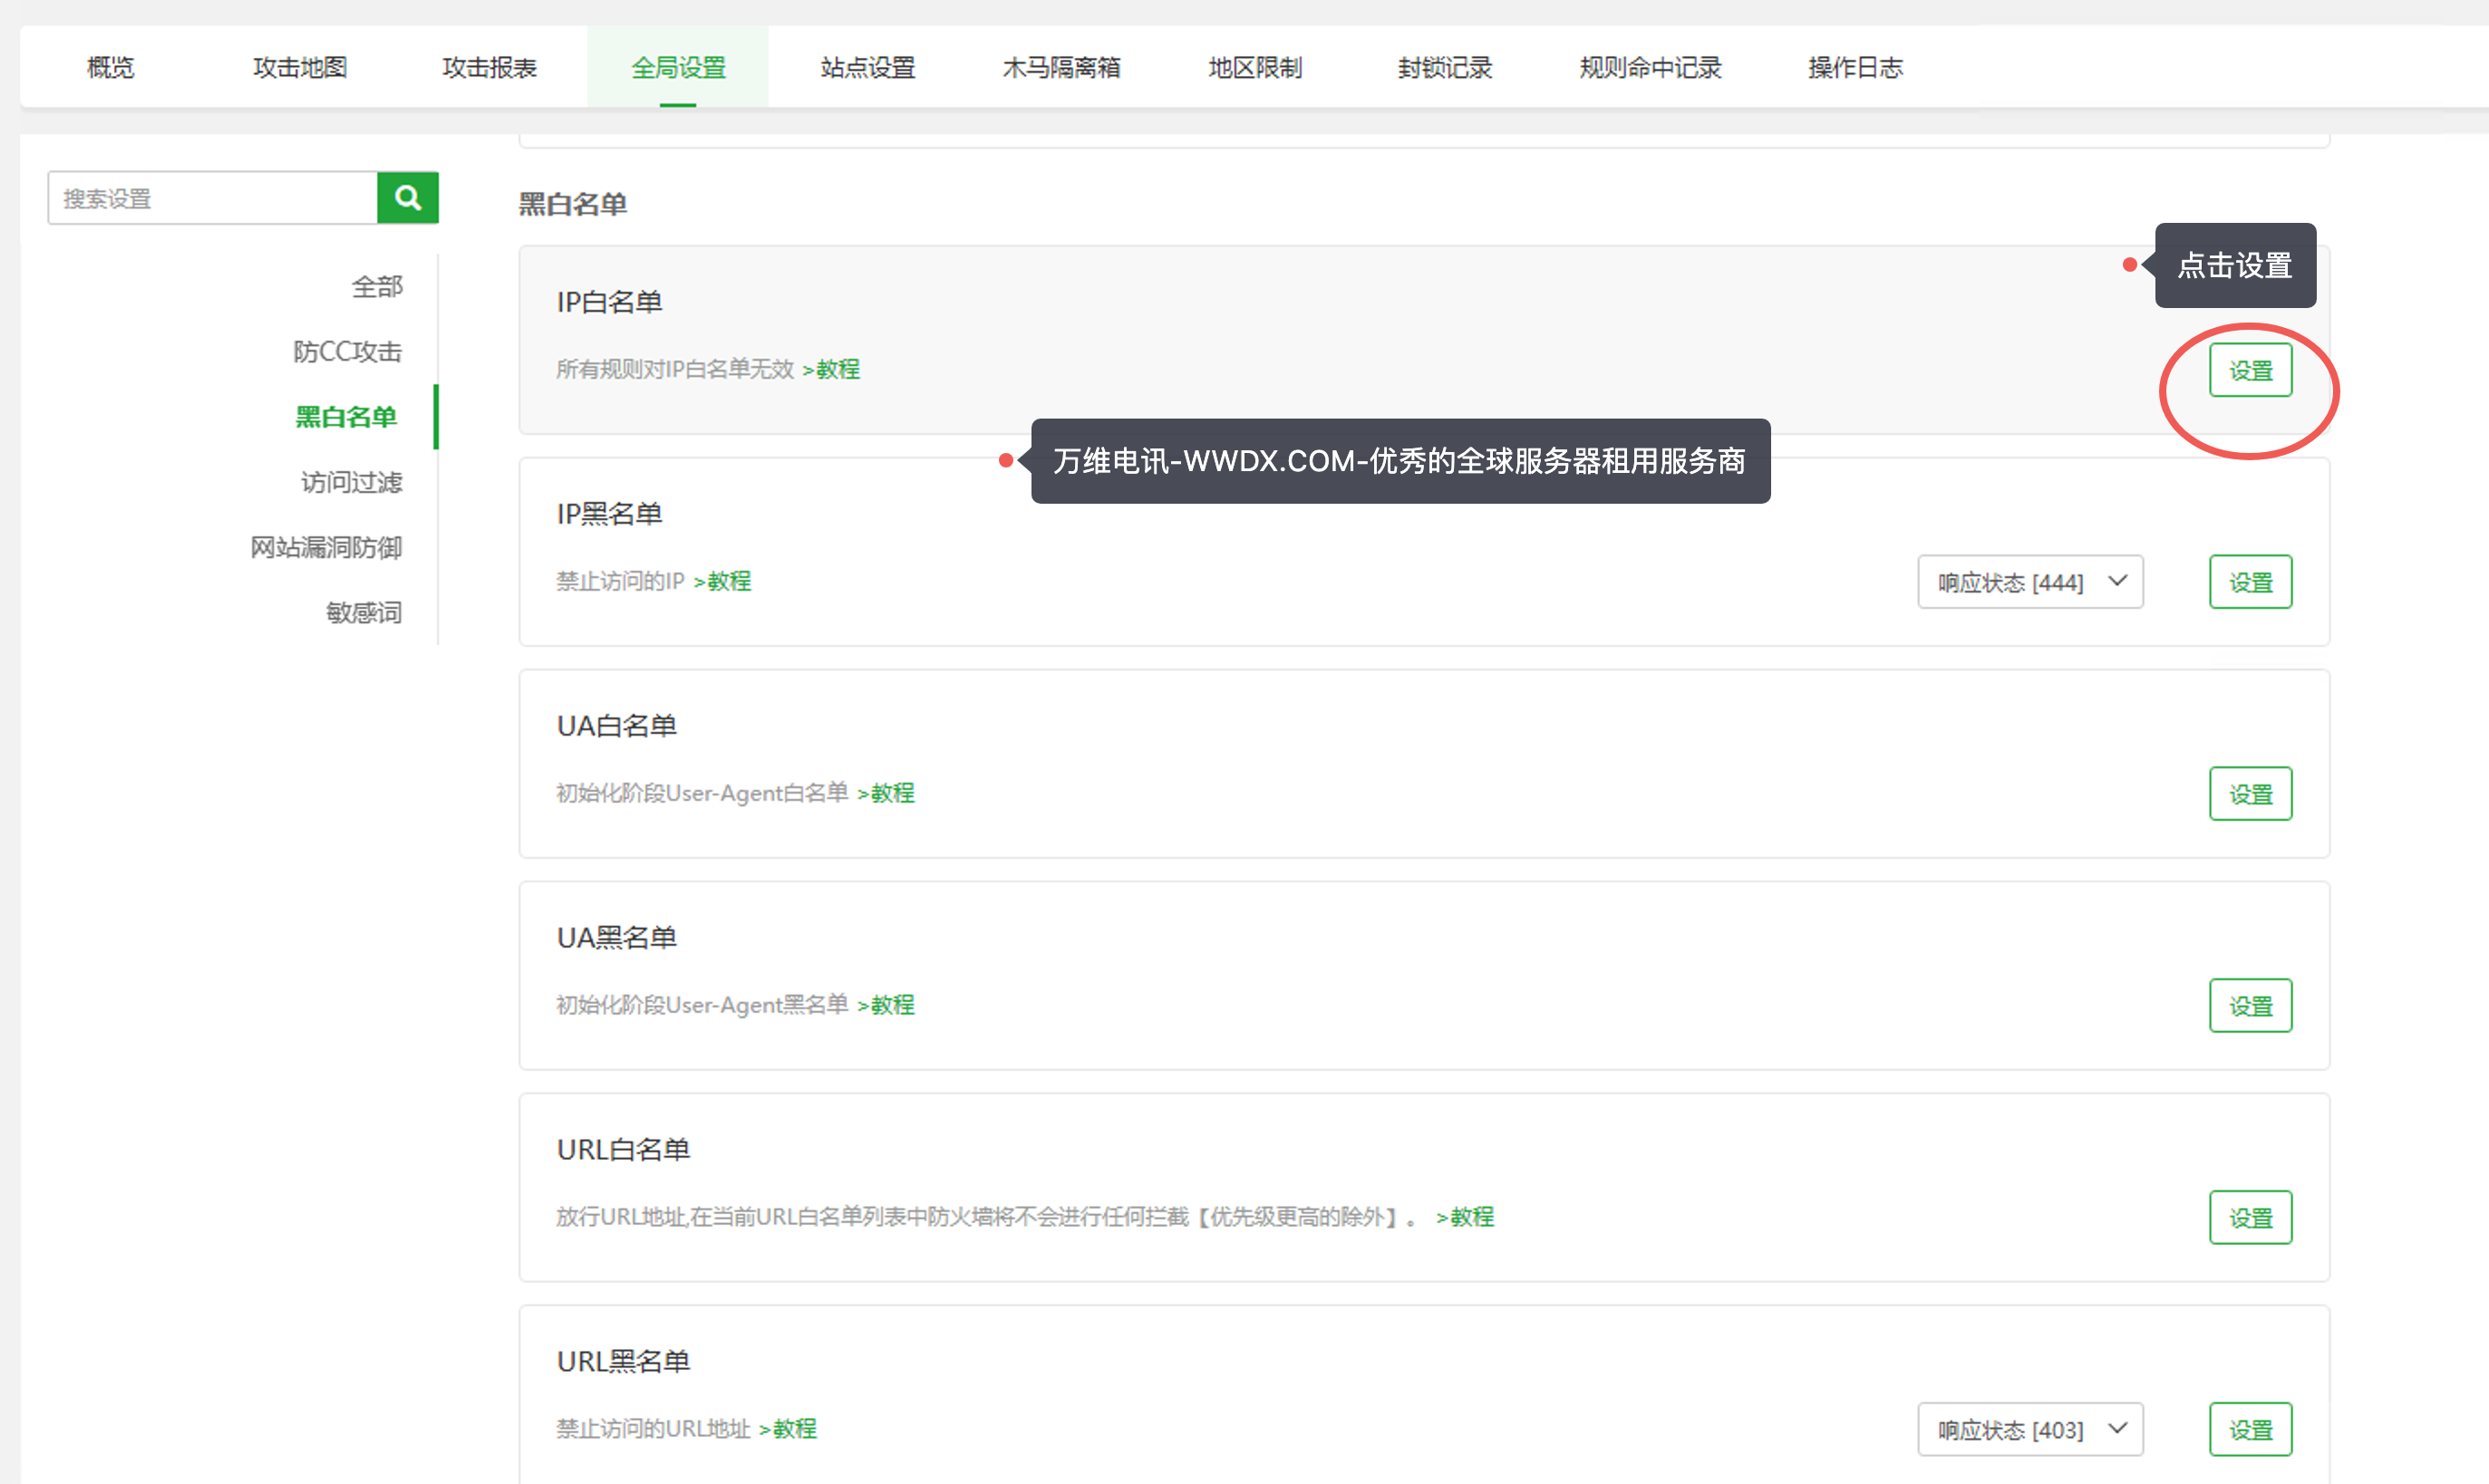This screenshot has width=2489, height=1484.
Task: Click the URL白名单 card title
Action: click(624, 1151)
